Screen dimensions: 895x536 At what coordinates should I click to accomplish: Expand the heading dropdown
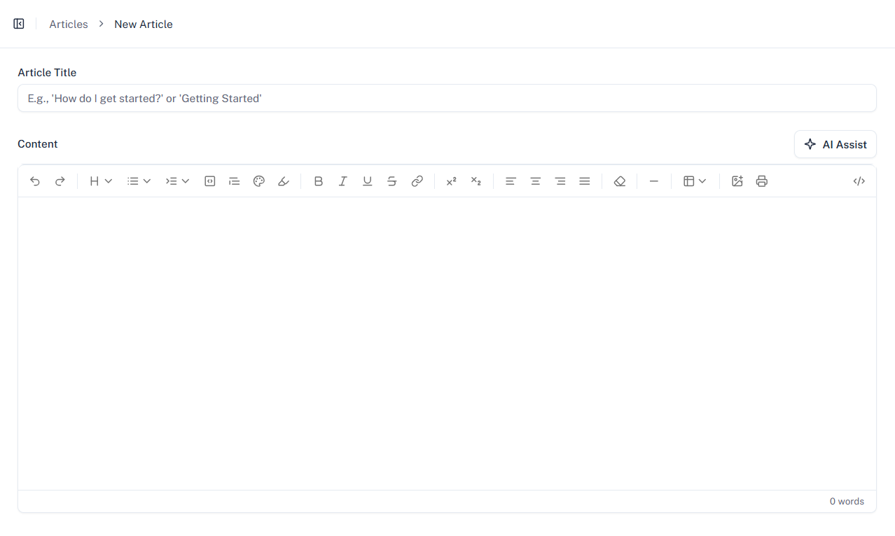tap(101, 181)
